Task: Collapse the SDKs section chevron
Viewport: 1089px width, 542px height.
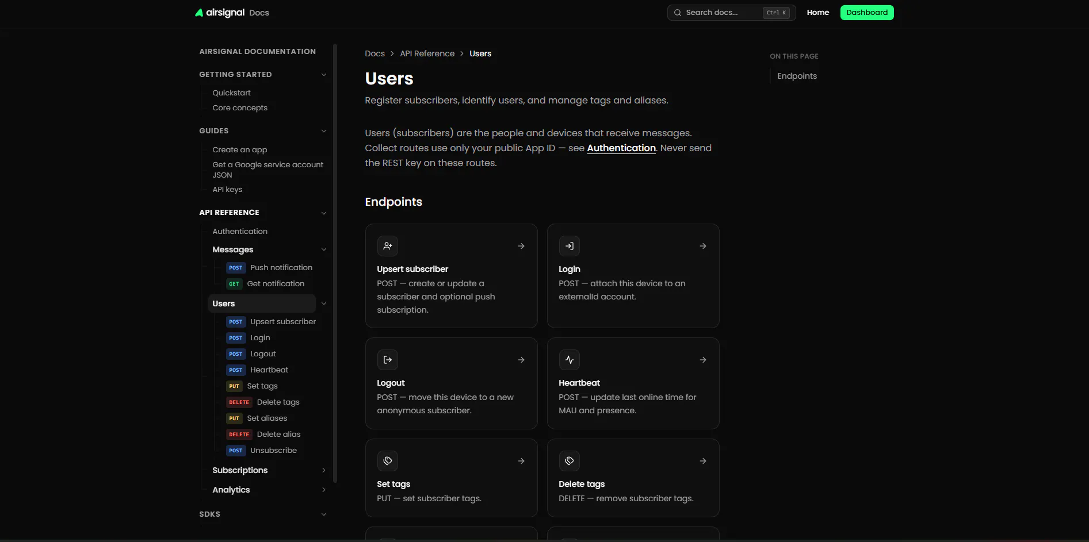Action: click(x=324, y=514)
